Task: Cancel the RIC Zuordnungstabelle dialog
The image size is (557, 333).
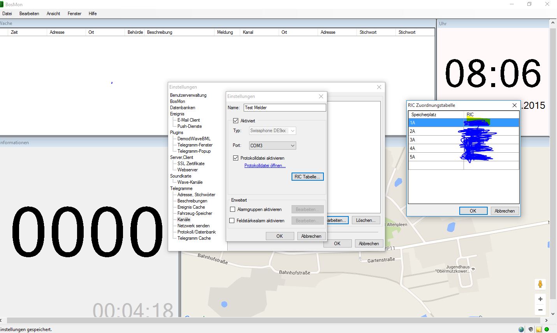Action: point(505,211)
